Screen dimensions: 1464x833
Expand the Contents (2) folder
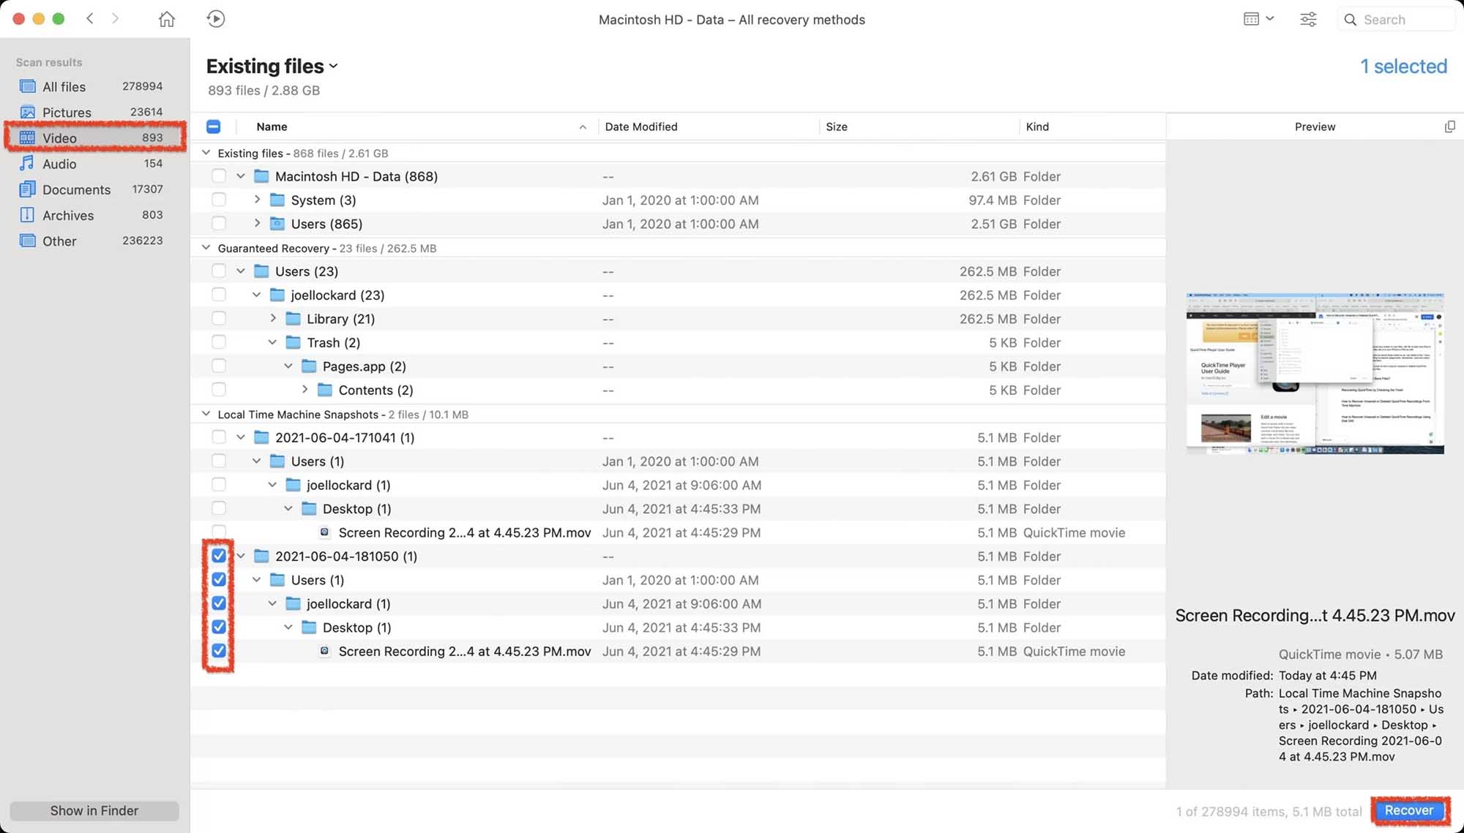(305, 390)
